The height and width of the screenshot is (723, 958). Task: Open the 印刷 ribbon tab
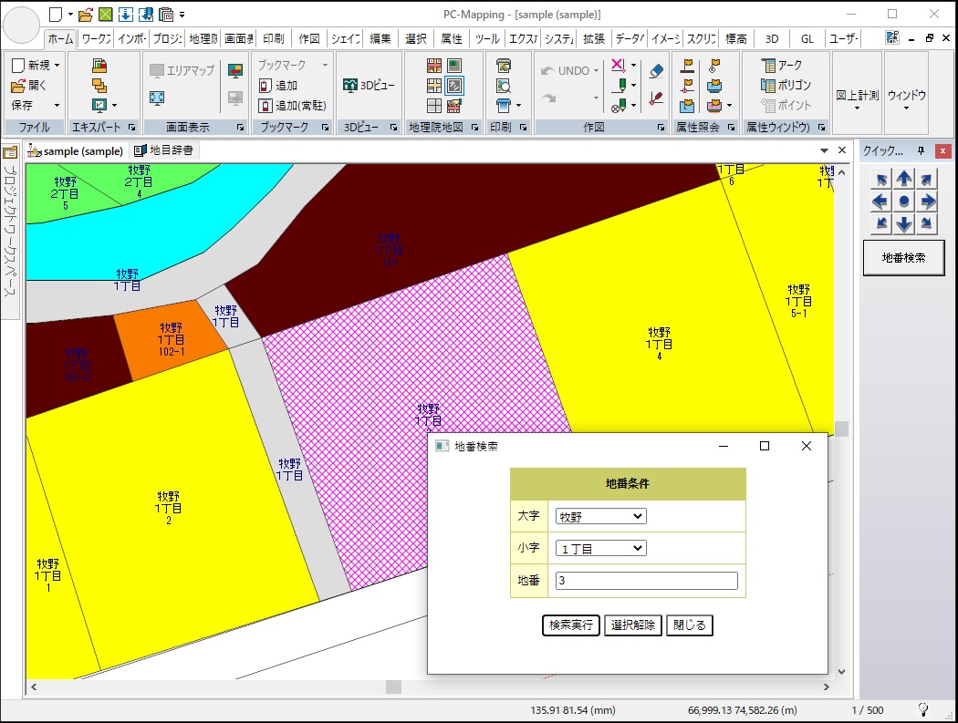[x=273, y=38]
